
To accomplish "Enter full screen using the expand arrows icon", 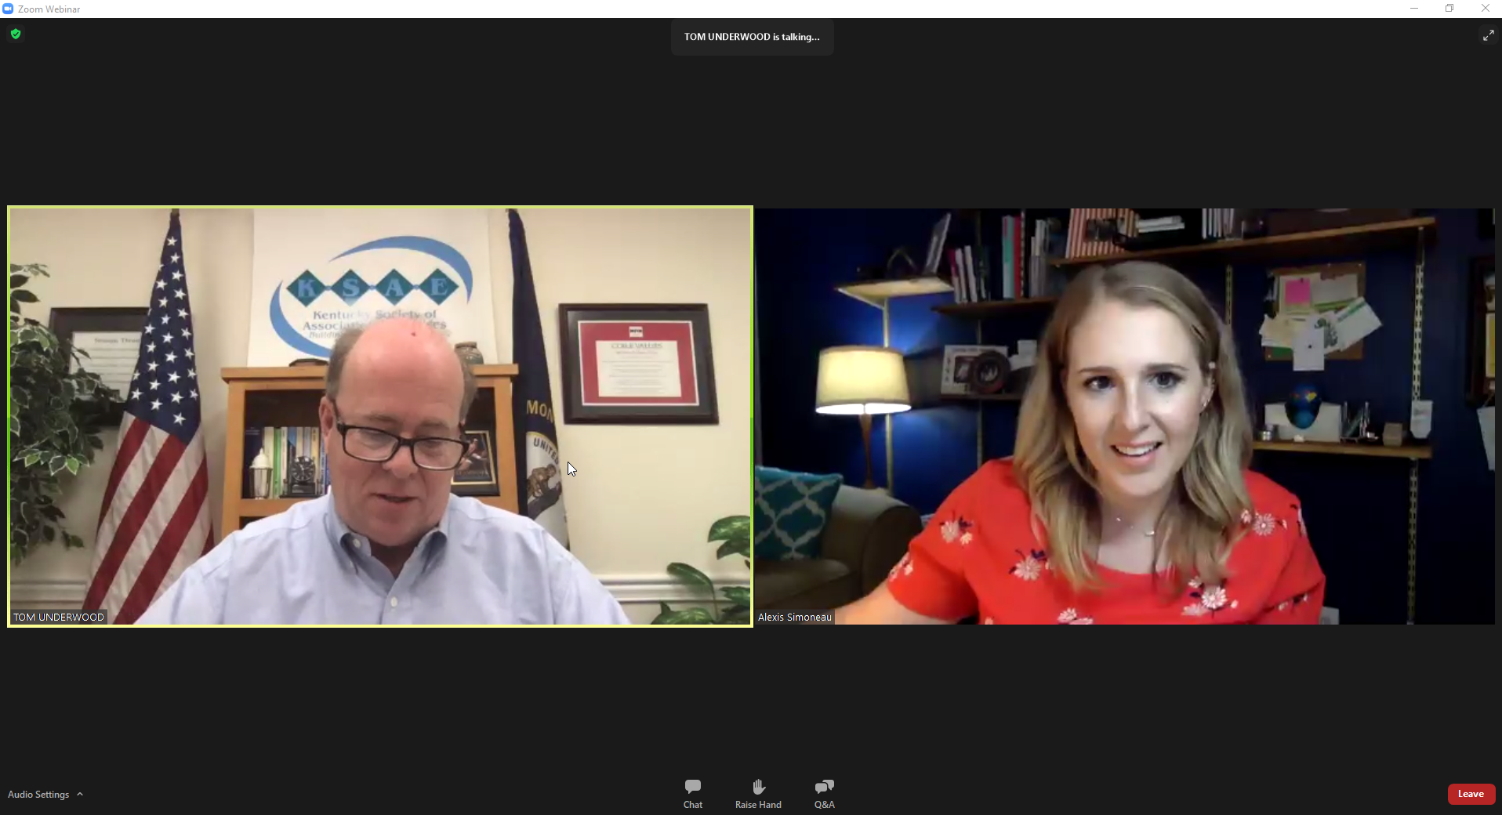I will [1487, 35].
